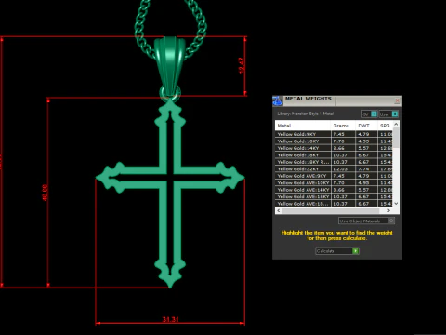Click the scroll up arrow of the metals list
446x335 pixels.
coord(396,124)
